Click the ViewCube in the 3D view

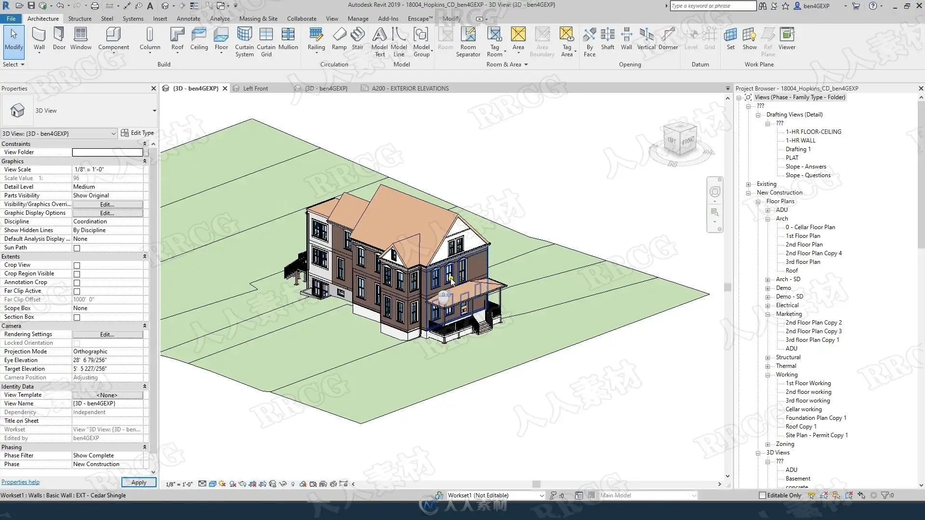(x=680, y=140)
